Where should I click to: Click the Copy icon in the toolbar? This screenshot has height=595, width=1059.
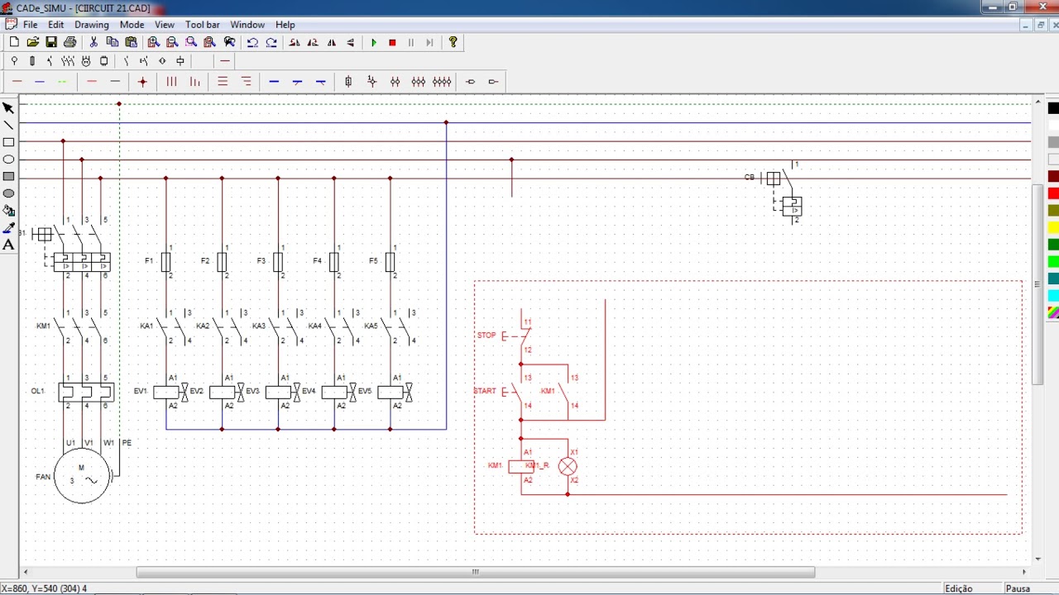113,42
